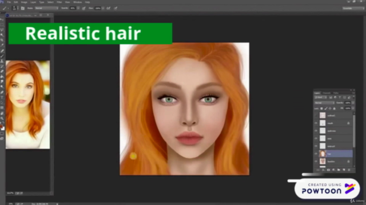Select the Type tool
366x205 pixels.
[x=2, y=97]
